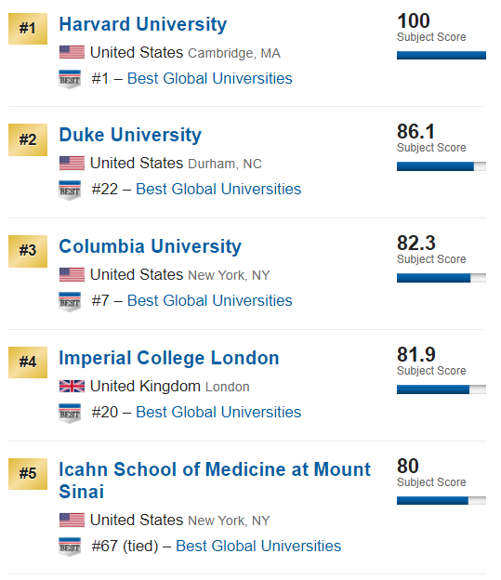This screenshot has height=580, width=501.
Task: Click the Best badge icon under Icahn School
Action: pyautogui.click(x=70, y=547)
